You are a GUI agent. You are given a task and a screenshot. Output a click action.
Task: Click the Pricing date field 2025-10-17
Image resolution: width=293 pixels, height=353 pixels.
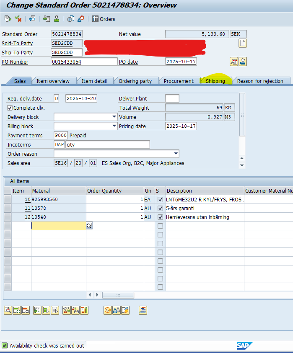181,126
